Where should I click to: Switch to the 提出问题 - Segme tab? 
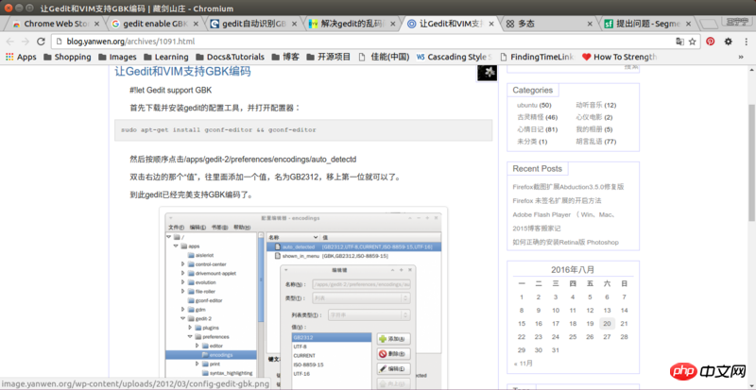pyautogui.click(x=646, y=24)
